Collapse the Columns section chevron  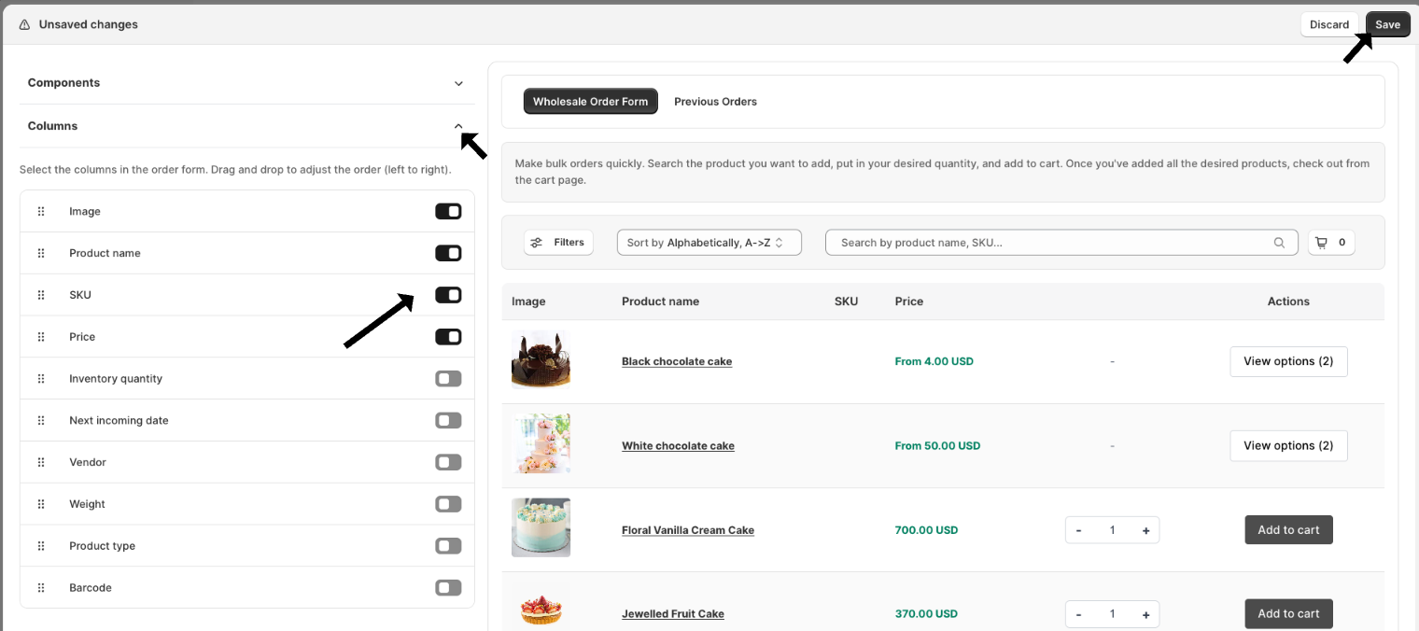tap(458, 126)
